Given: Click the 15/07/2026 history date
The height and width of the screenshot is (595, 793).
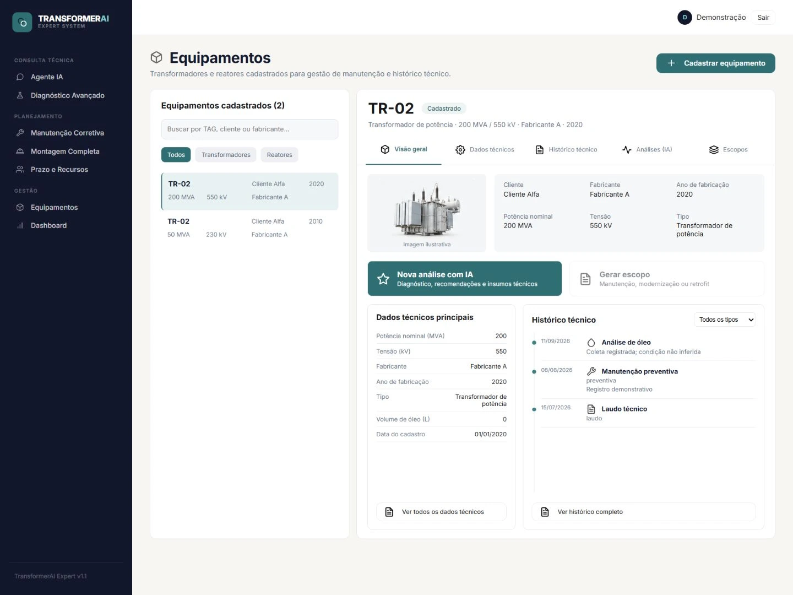Looking at the screenshot, I should coord(556,408).
